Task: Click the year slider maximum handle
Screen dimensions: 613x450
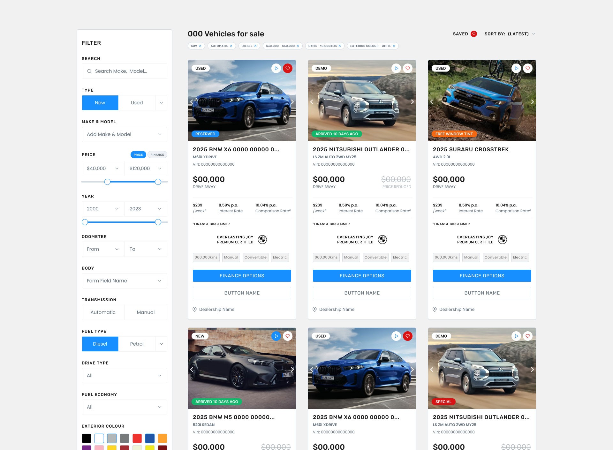Action: click(158, 222)
